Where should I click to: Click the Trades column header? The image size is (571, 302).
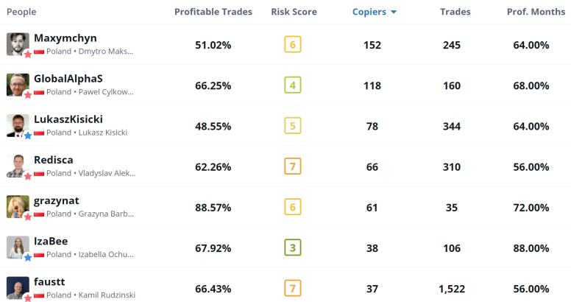pos(455,12)
